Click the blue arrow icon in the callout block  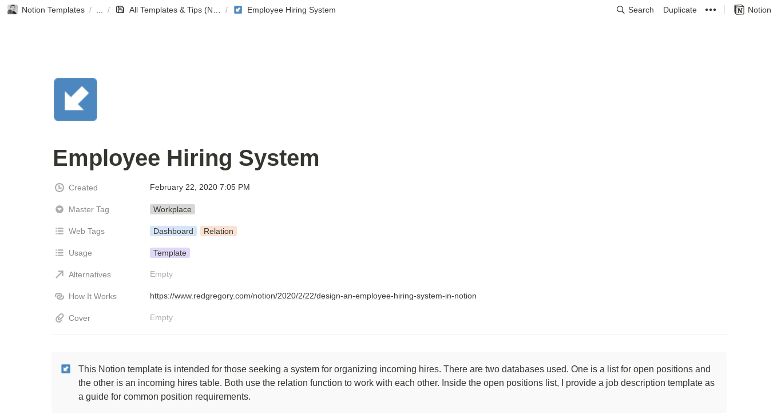tap(66, 369)
